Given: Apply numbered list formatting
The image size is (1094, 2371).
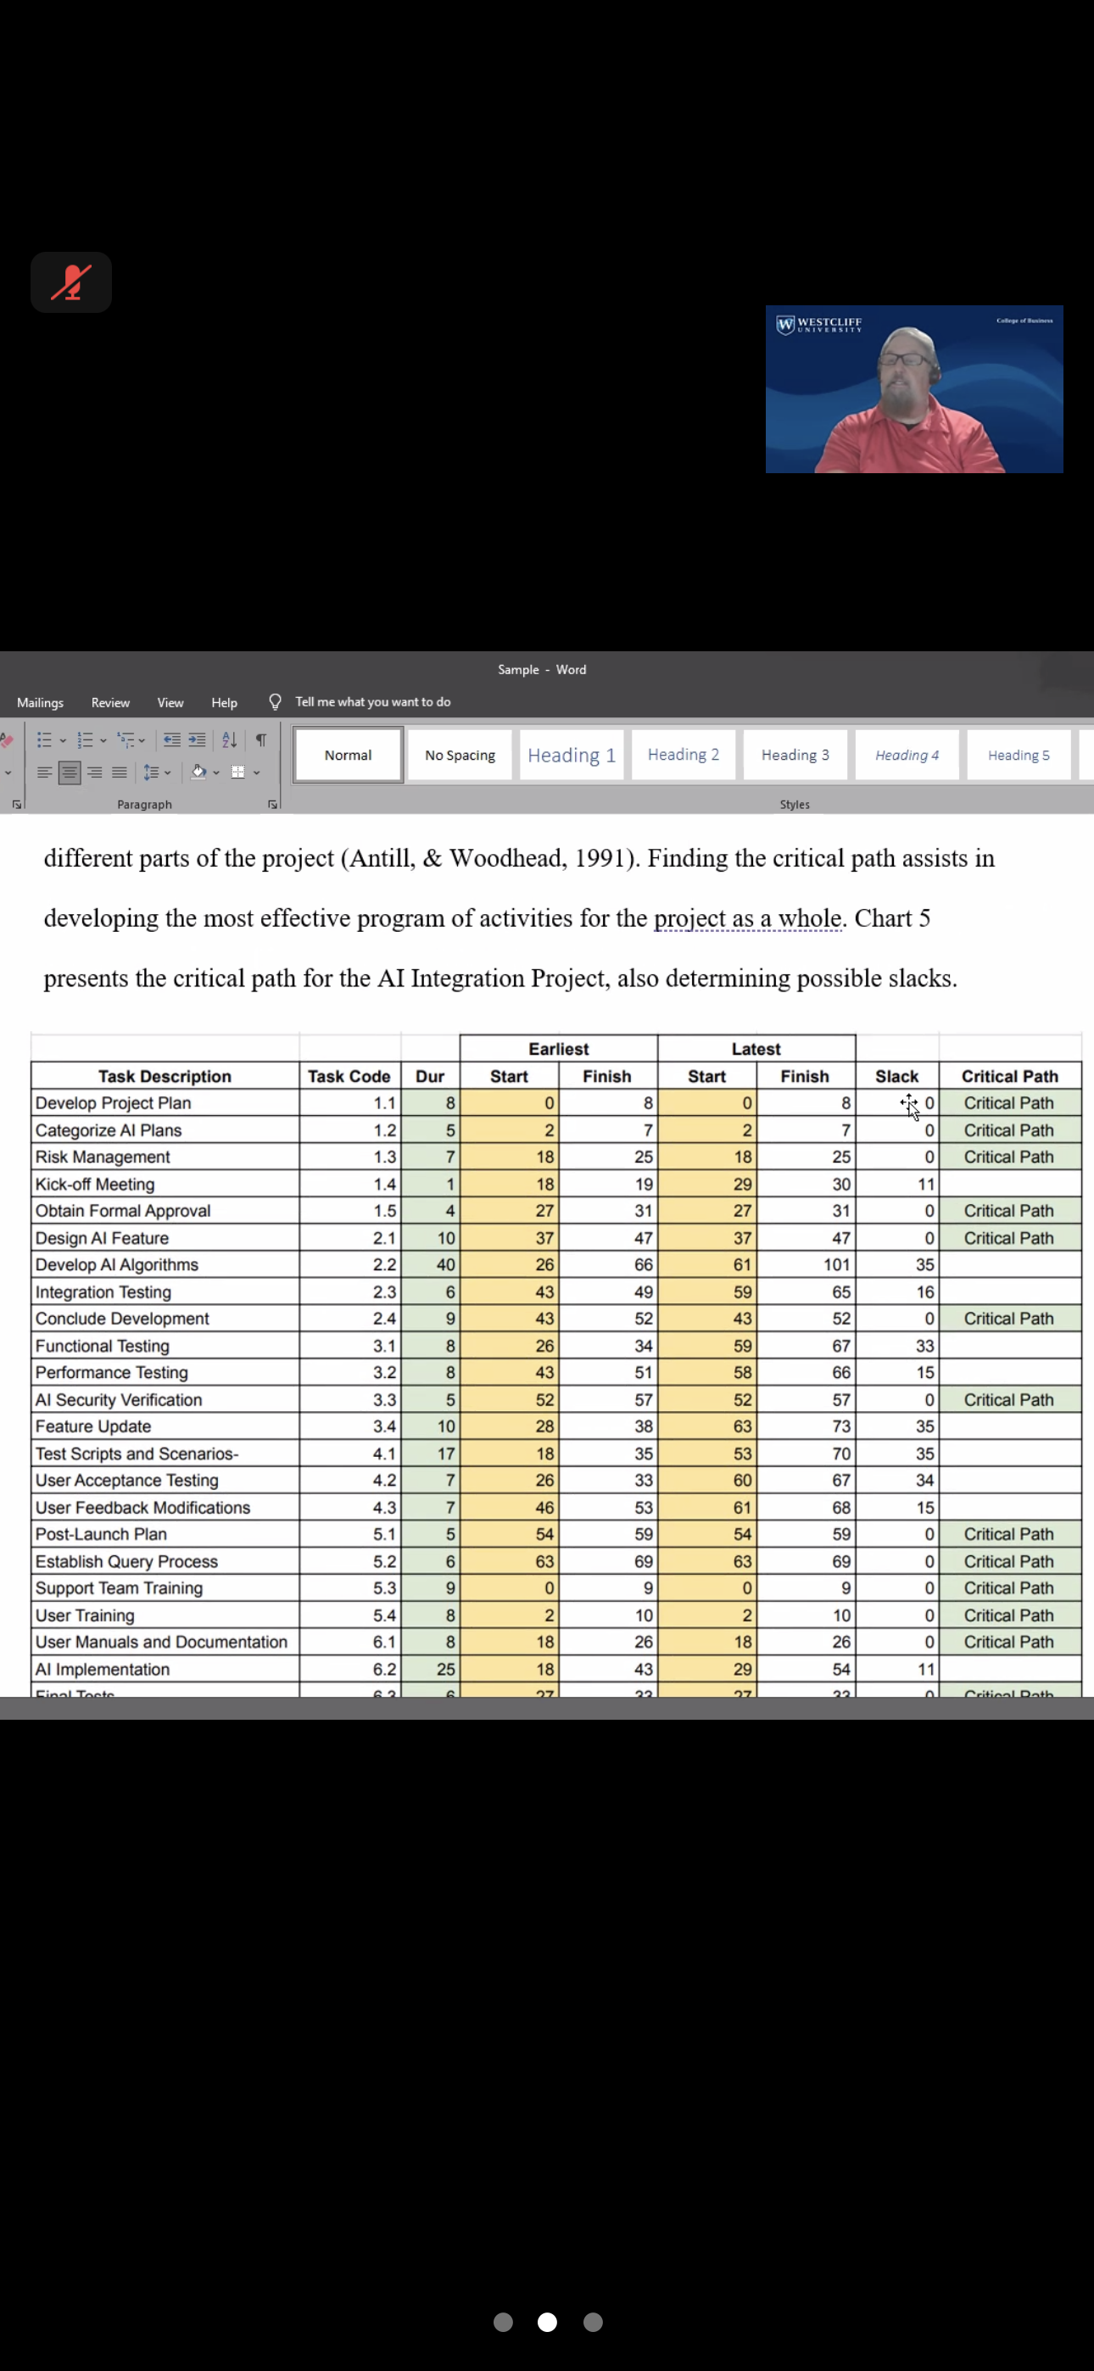Looking at the screenshot, I should coord(85,740).
